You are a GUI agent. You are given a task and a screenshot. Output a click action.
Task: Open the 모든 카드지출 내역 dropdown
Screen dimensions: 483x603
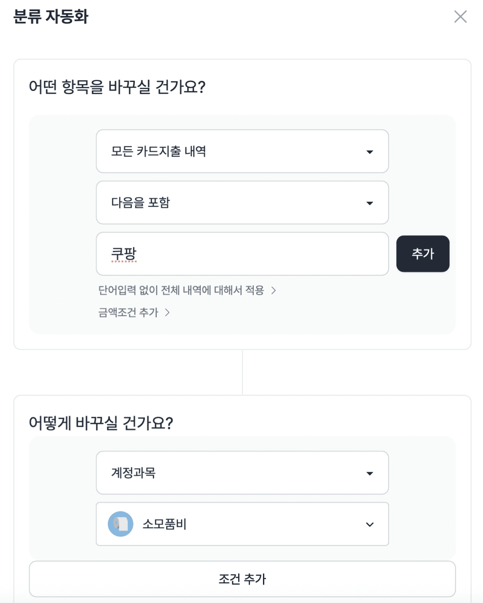[x=242, y=151]
